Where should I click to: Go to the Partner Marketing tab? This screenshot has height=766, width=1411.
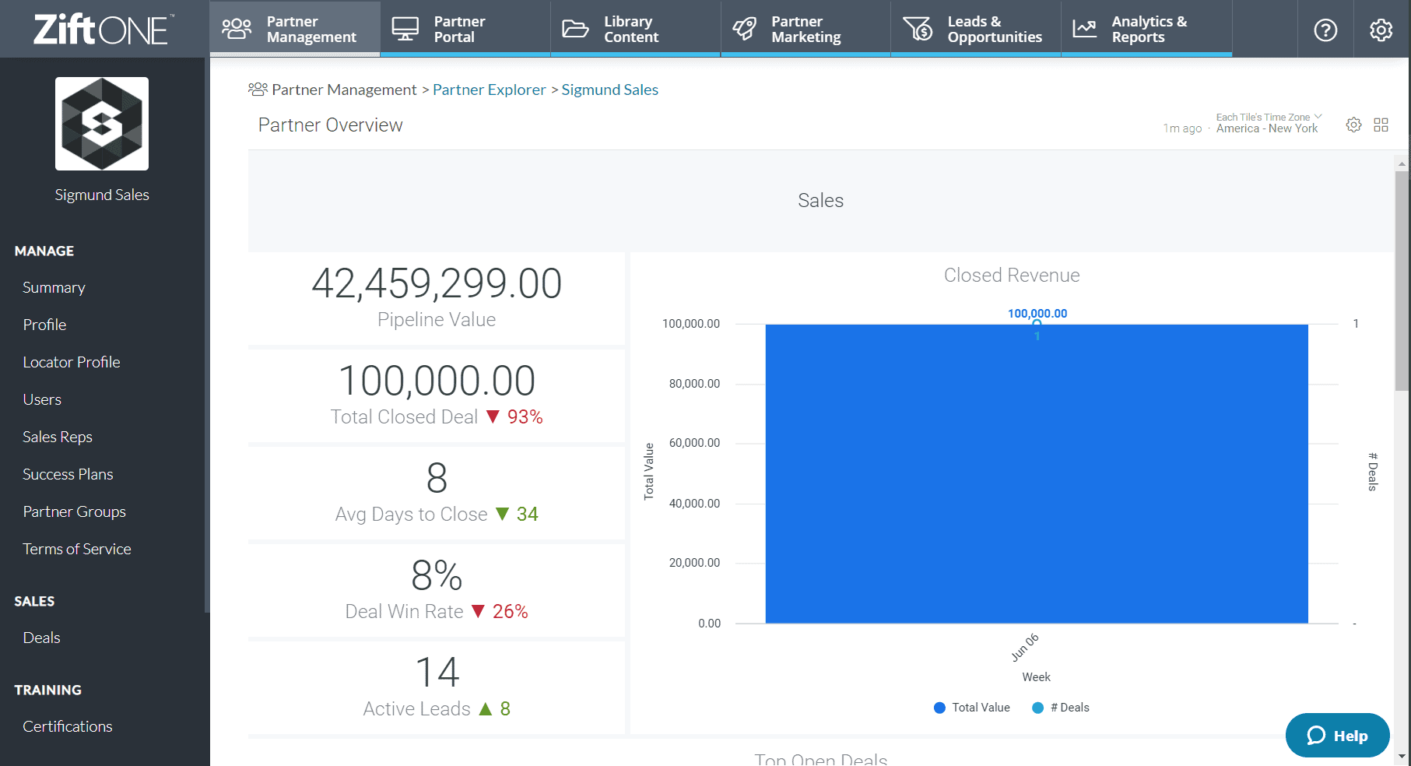(806, 29)
